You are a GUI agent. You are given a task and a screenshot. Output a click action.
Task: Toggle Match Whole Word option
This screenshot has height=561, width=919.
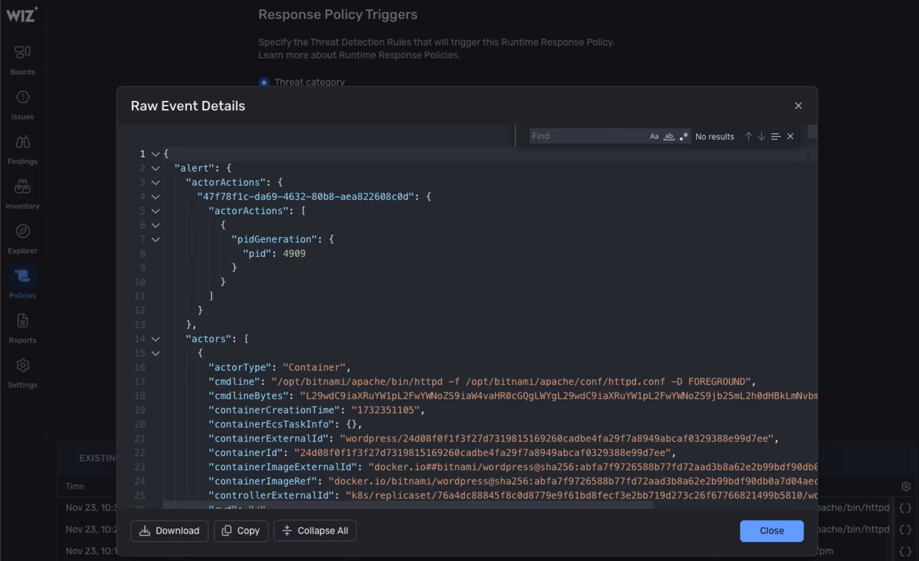pos(669,136)
